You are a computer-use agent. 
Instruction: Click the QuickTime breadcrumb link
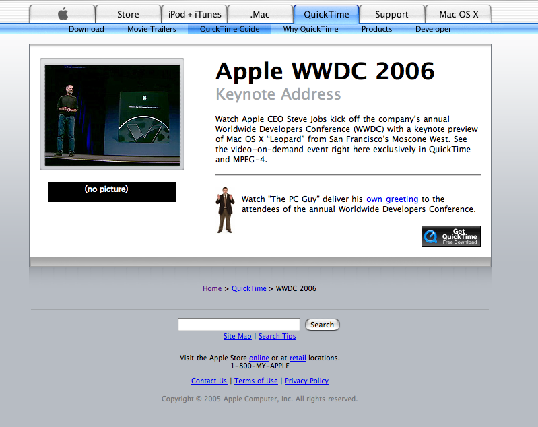248,288
